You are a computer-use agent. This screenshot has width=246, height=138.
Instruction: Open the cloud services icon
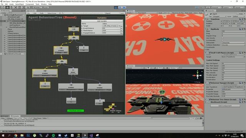point(208,8)
